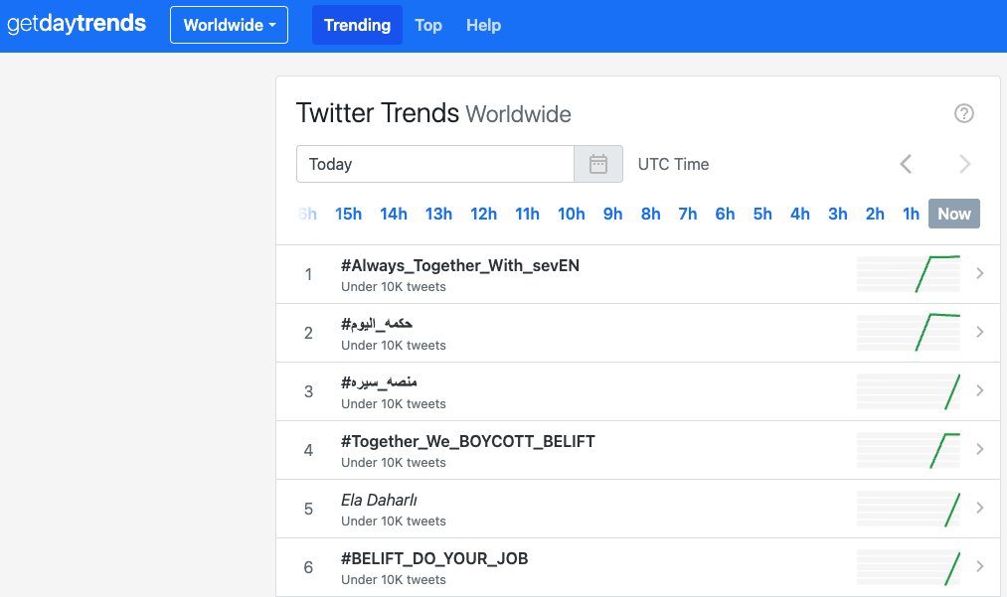Click the #Always_Together_With_sevEN trend link
The height and width of the screenshot is (597, 1007).
point(459,265)
